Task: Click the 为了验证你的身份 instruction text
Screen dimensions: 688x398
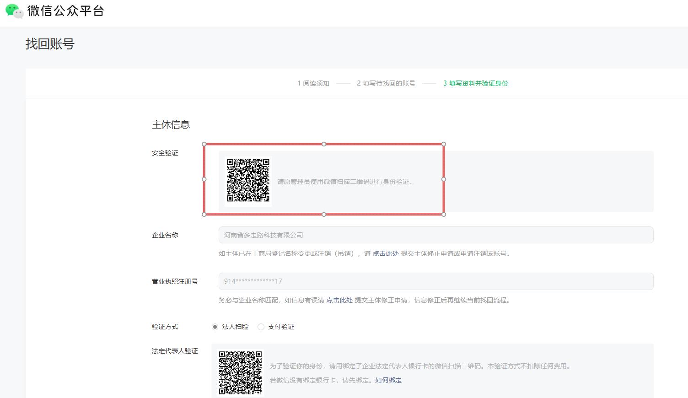Action: pyautogui.click(x=421, y=366)
